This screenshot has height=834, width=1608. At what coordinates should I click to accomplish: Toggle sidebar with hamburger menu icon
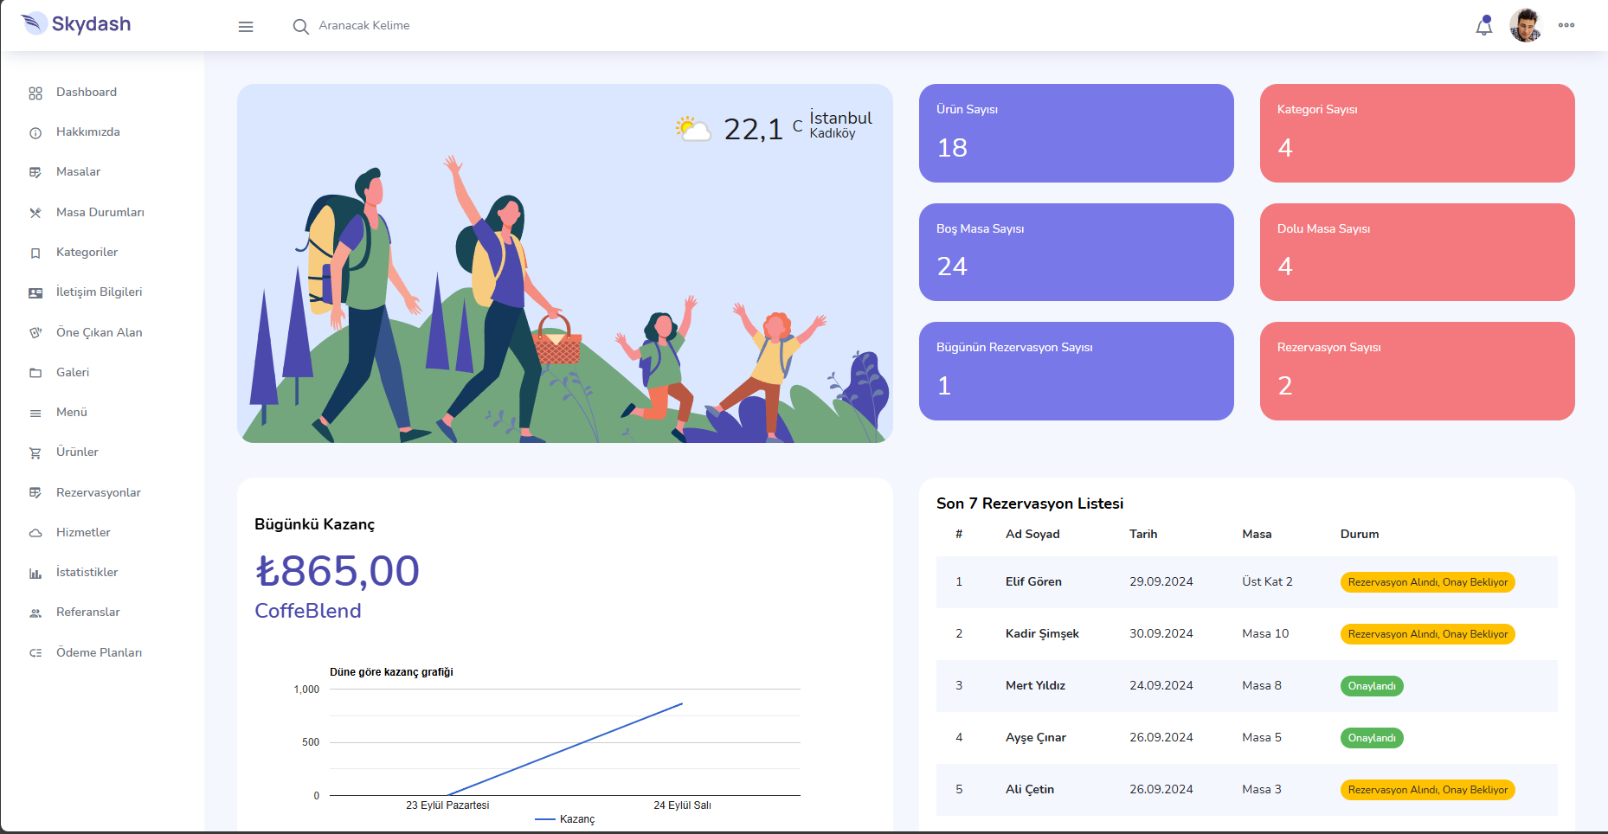(246, 27)
